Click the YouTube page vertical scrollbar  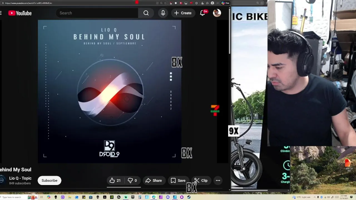point(229,31)
